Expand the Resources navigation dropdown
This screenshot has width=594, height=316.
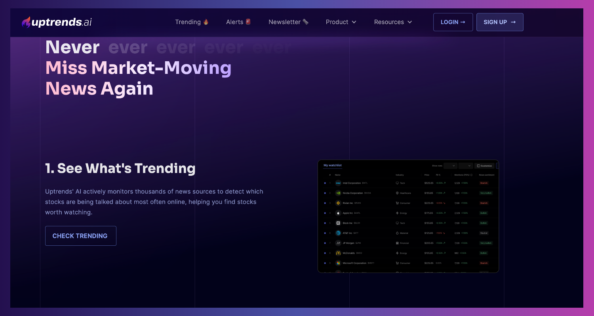pos(393,22)
